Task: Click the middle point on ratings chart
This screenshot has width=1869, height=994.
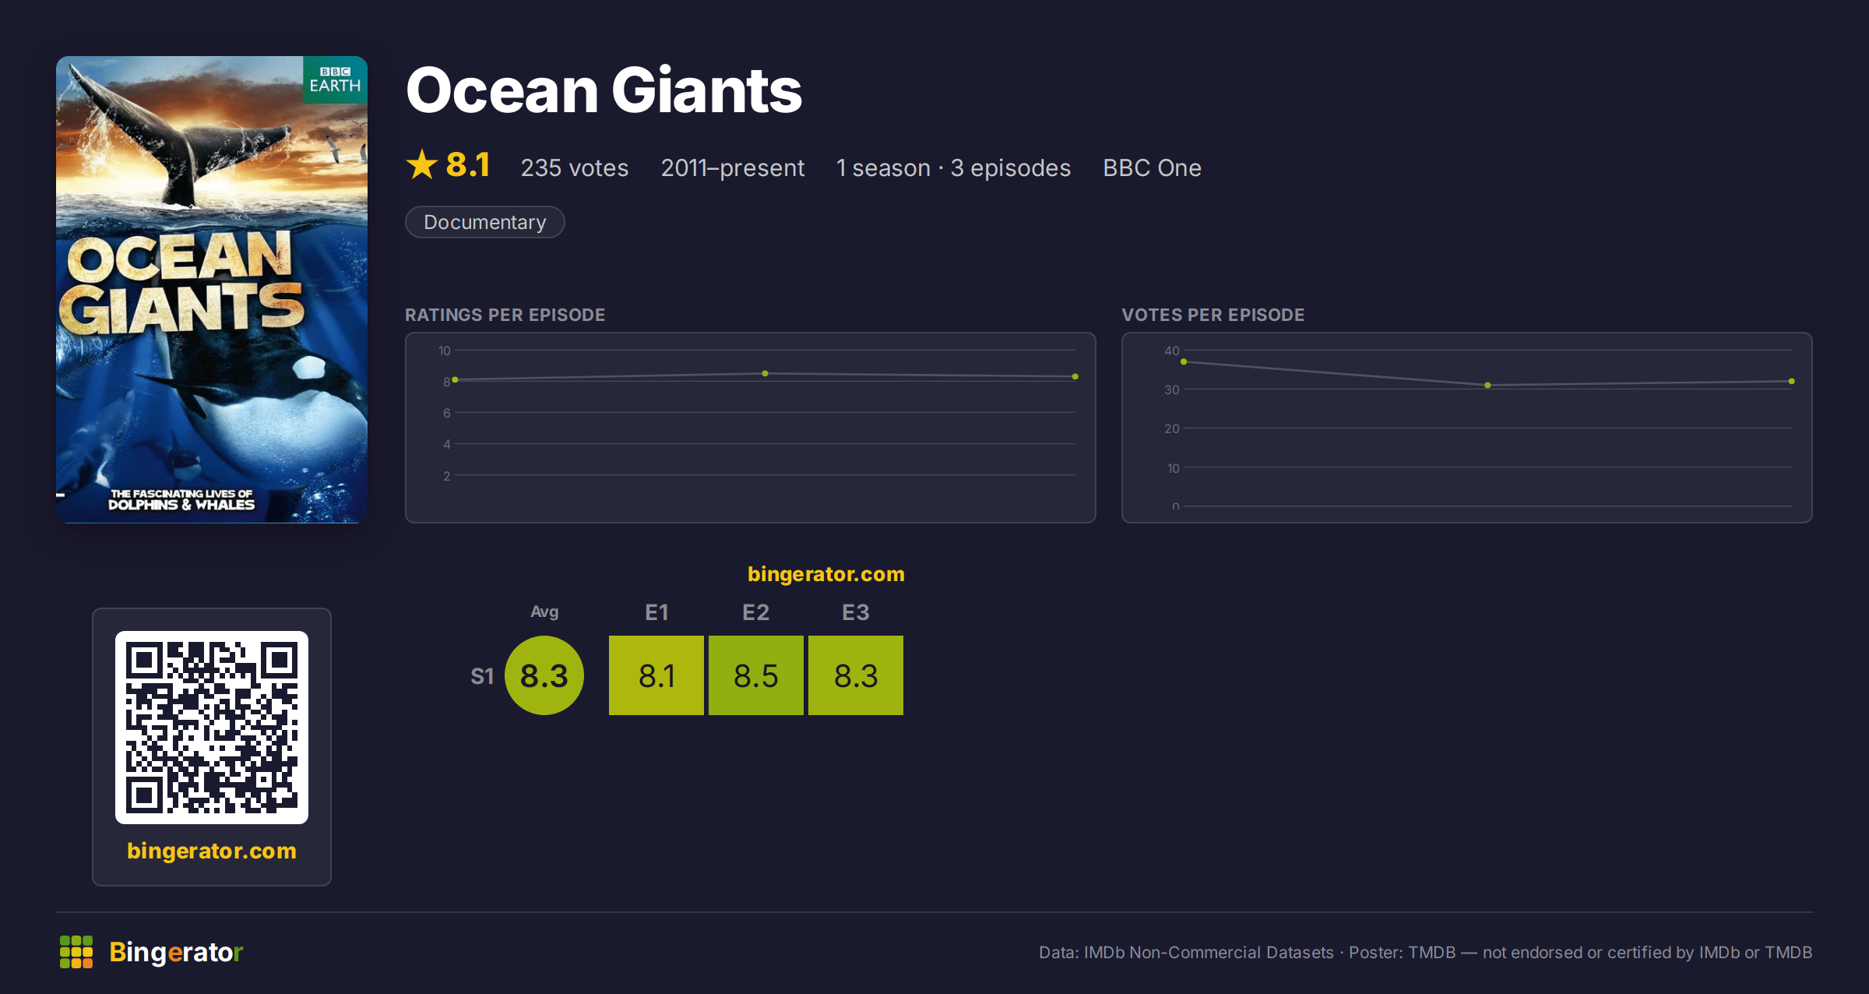Action: tap(766, 374)
